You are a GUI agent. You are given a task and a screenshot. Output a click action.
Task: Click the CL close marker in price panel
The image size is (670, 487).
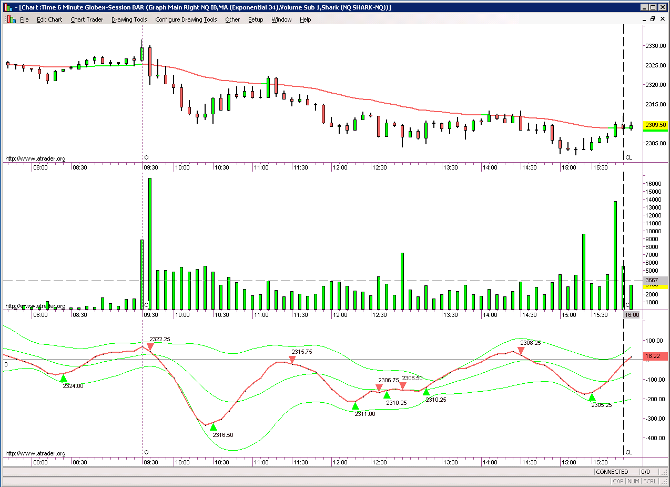point(628,157)
